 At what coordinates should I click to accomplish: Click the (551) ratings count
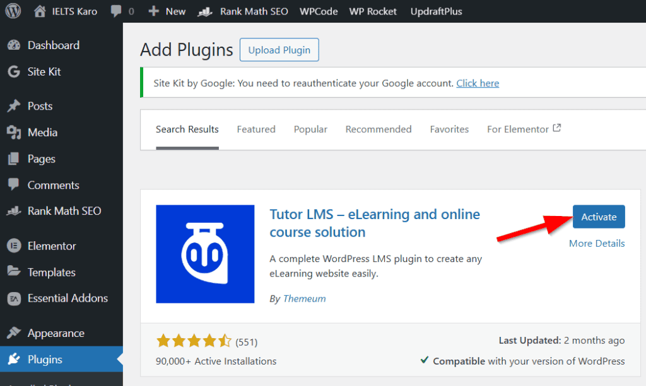click(x=247, y=342)
